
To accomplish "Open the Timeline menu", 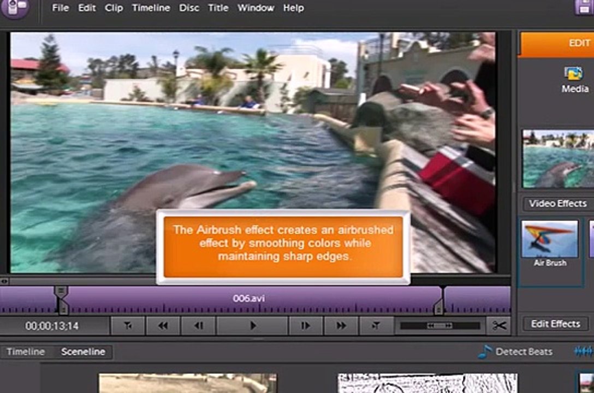I will (x=151, y=8).
